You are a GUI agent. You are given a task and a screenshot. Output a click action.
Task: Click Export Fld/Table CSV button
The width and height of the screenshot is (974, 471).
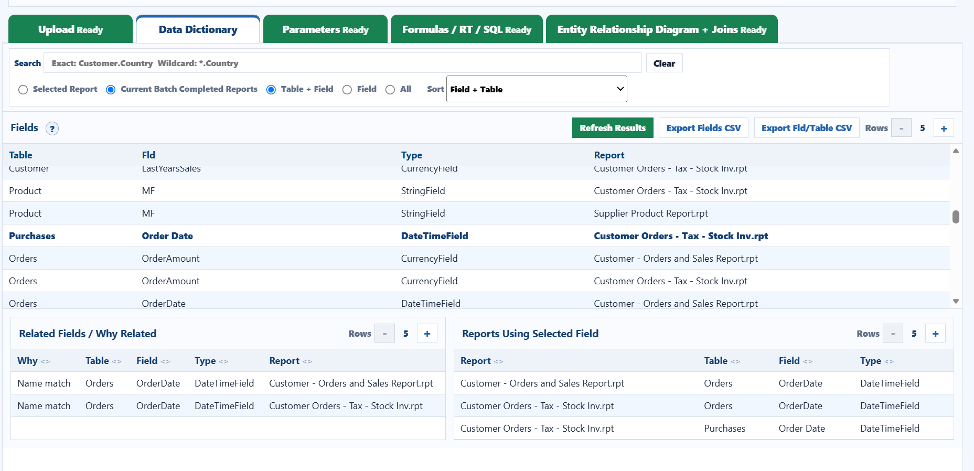click(x=807, y=128)
